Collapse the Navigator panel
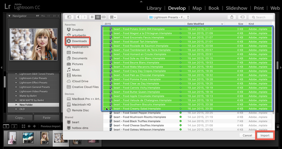 pyautogui.click(x=9, y=16)
